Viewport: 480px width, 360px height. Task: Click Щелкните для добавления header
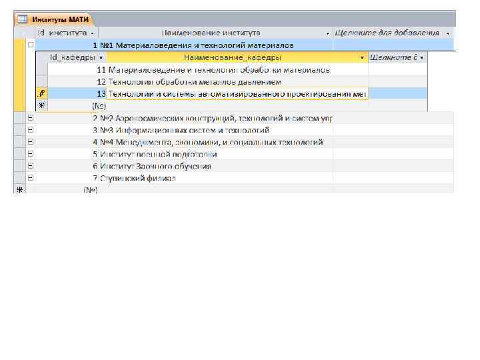coord(393,33)
